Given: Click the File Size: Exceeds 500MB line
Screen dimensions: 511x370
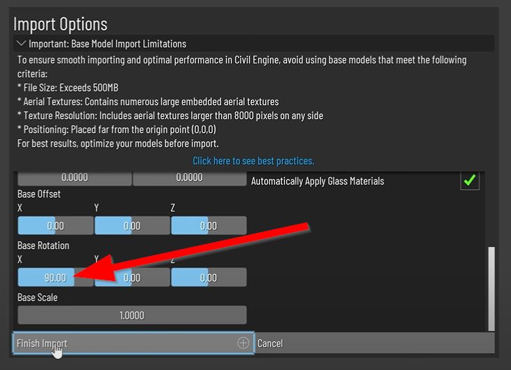Looking at the screenshot, I should tap(68, 88).
